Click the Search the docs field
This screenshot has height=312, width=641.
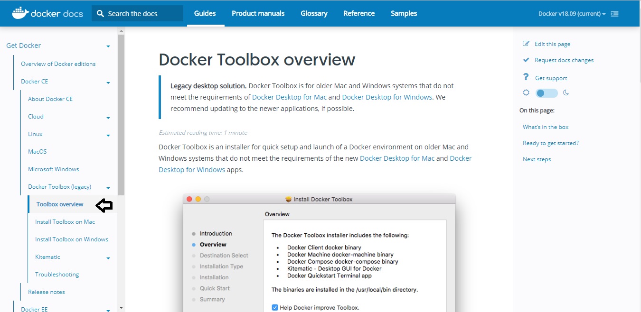(x=137, y=13)
